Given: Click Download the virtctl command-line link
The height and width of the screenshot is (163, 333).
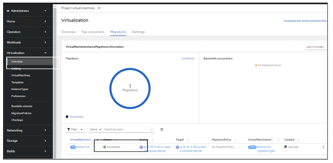Looking at the screenshot, I should click(x=305, y=21).
